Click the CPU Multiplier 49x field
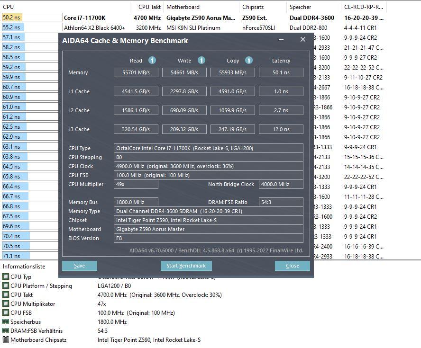 pos(136,184)
